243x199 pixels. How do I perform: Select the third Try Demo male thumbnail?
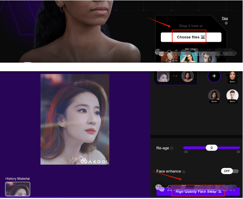207,57
